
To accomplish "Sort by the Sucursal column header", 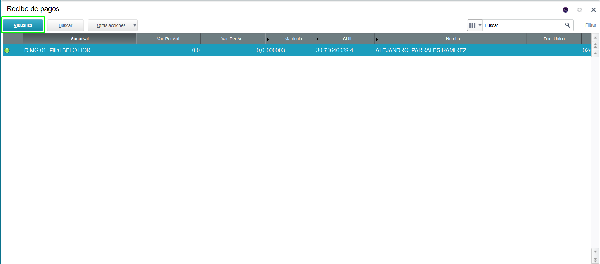I will pyautogui.click(x=80, y=39).
